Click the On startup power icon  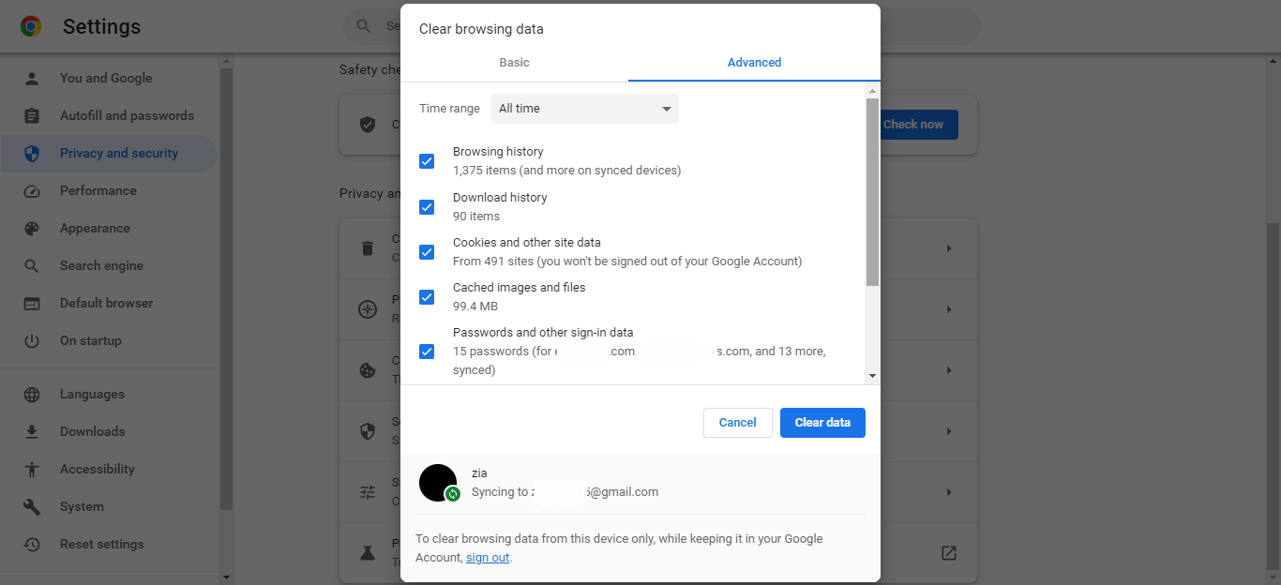click(x=32, y=341)
